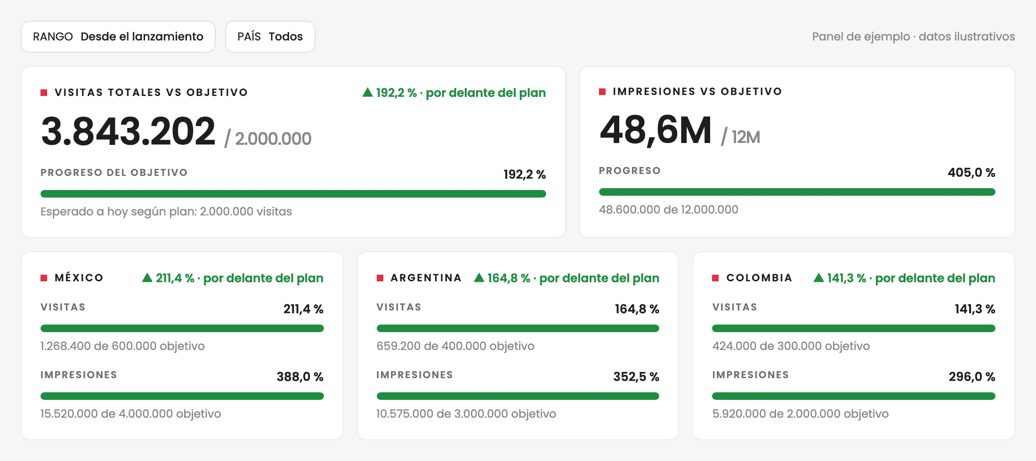Screen dimensions: 1036x461
Task: Click green trend triangle in Colombia card
Action: pyautogui.click(x=819, y=278)
